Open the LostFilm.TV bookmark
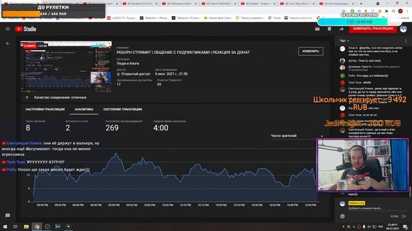This screenshot has width=412, height=231. tap(122, 18)
